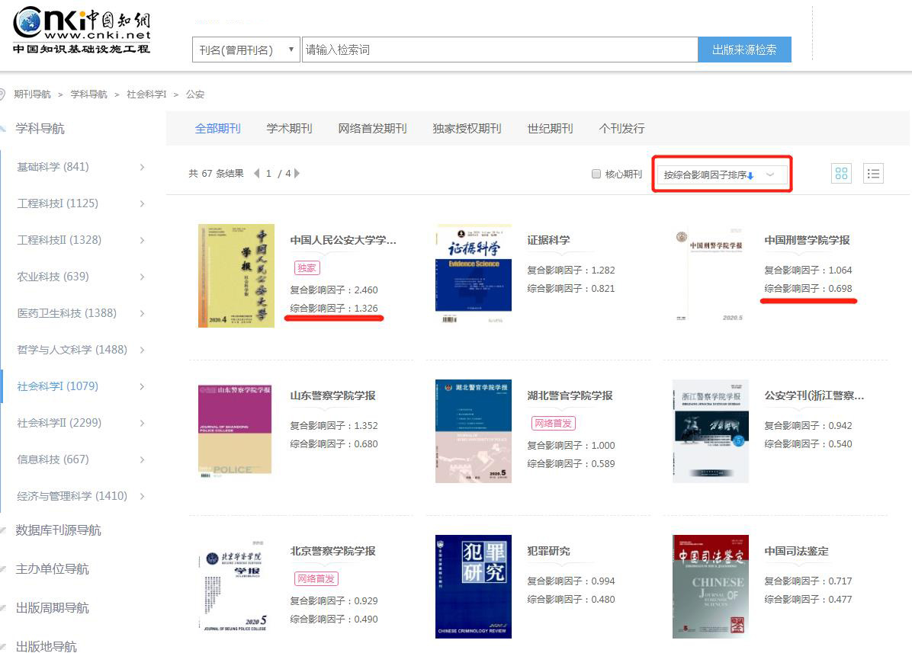Open 证据科学 journal cover image

(x=474, y=276)
